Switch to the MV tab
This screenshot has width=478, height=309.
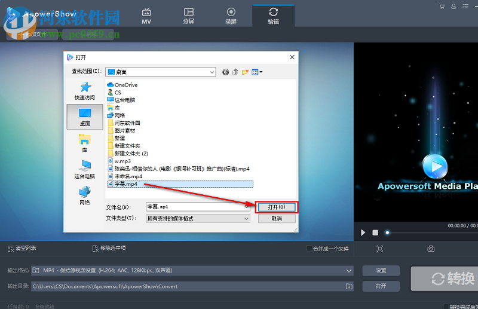pos(146,17)
